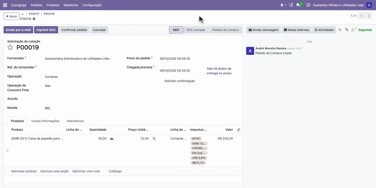376x188 pixels.
Task: Open the Pedidos menu
Action: 36,5
